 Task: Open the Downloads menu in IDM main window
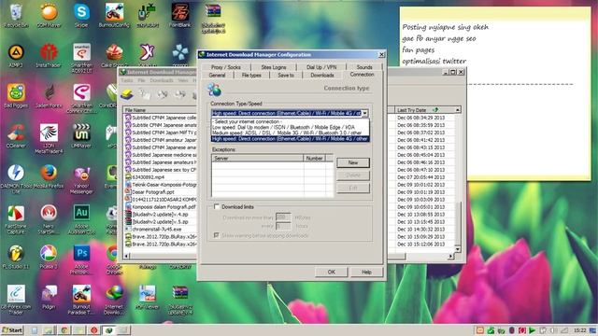point(162,81)
